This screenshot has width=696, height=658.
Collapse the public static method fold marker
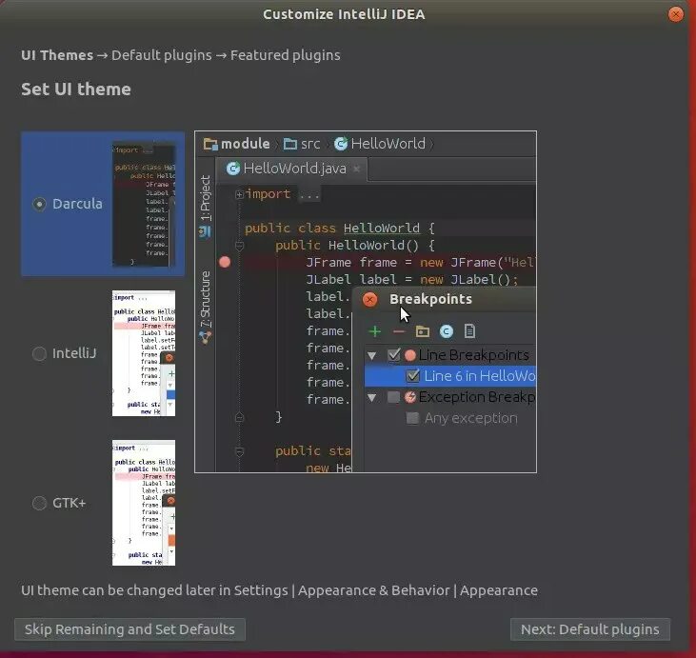[x=239, y=451]
